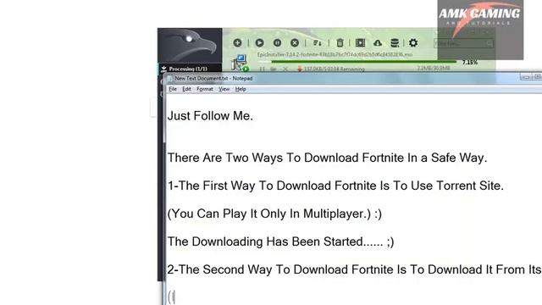Add a new download in EagleGet toolbar
The width and height of the screenshot is (542, 305).
click(x=237, y=42)
